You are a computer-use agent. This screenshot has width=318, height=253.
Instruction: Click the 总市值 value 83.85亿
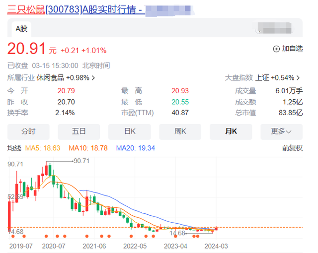(x=291, y=113)
